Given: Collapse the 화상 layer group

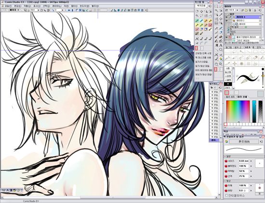Looking at the screenshot, I should [x=226, y=14].
